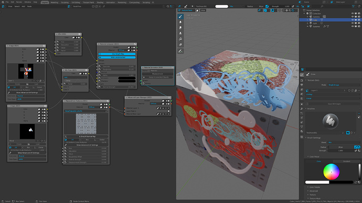Viewport: 362px width, 203px height.
Task: Switch color picker to Gradient tab
Action: tap(346, 161)
